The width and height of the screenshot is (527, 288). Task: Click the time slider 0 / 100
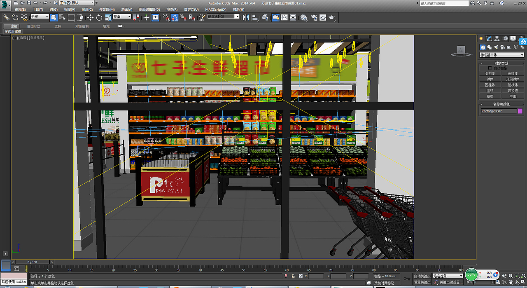coord(32,262)
